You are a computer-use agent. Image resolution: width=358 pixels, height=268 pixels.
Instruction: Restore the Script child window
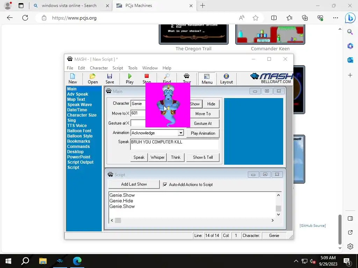pos(265,174)
